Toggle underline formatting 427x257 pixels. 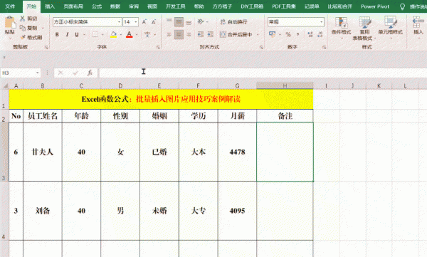point(77,34)
